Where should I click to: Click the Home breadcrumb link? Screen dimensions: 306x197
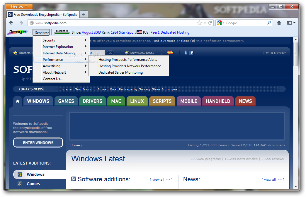75,145
